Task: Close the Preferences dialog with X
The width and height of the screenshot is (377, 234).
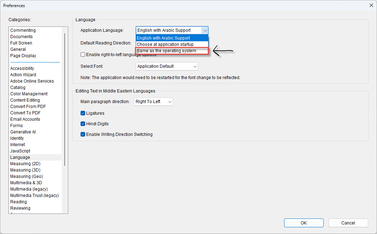Action: click(371, 5)
